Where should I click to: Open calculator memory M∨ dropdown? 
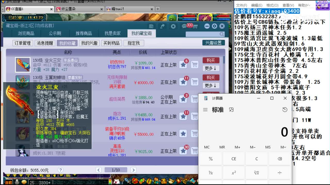[x=283, y=147]
